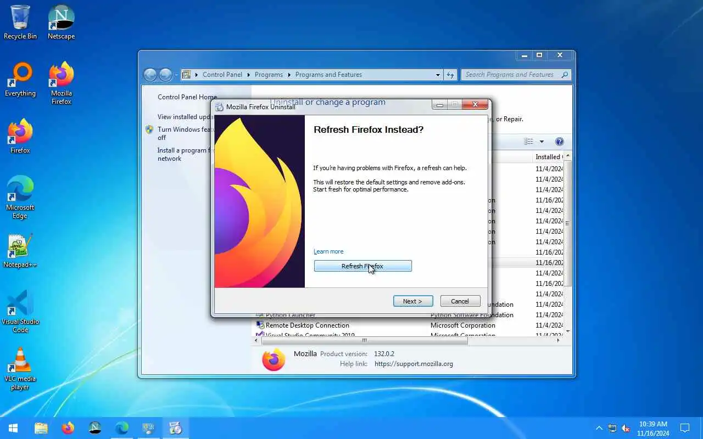Select the desktop shortcut labeled just Firefox

20,137
